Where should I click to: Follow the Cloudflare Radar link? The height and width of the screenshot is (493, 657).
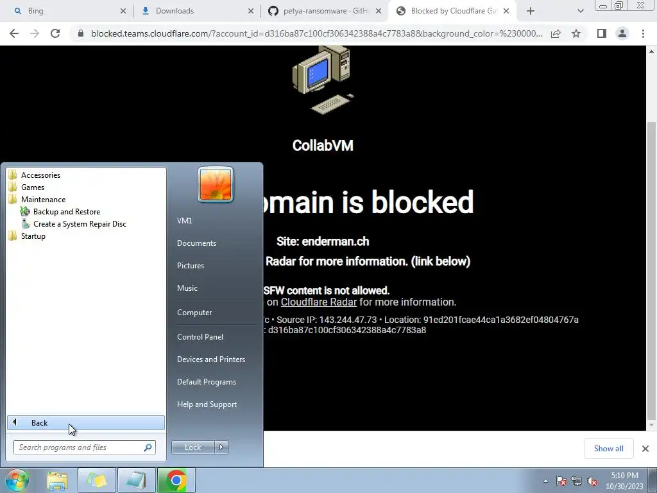[x=318, y=302]
